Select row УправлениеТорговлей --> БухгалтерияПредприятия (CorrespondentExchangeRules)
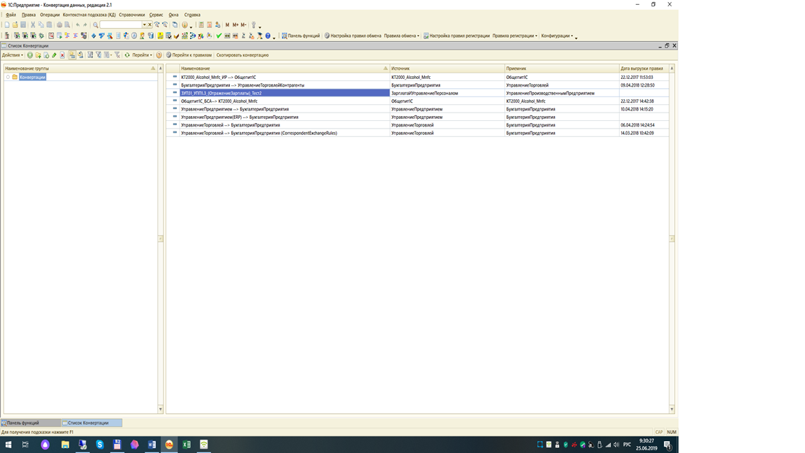 (417, 133)
